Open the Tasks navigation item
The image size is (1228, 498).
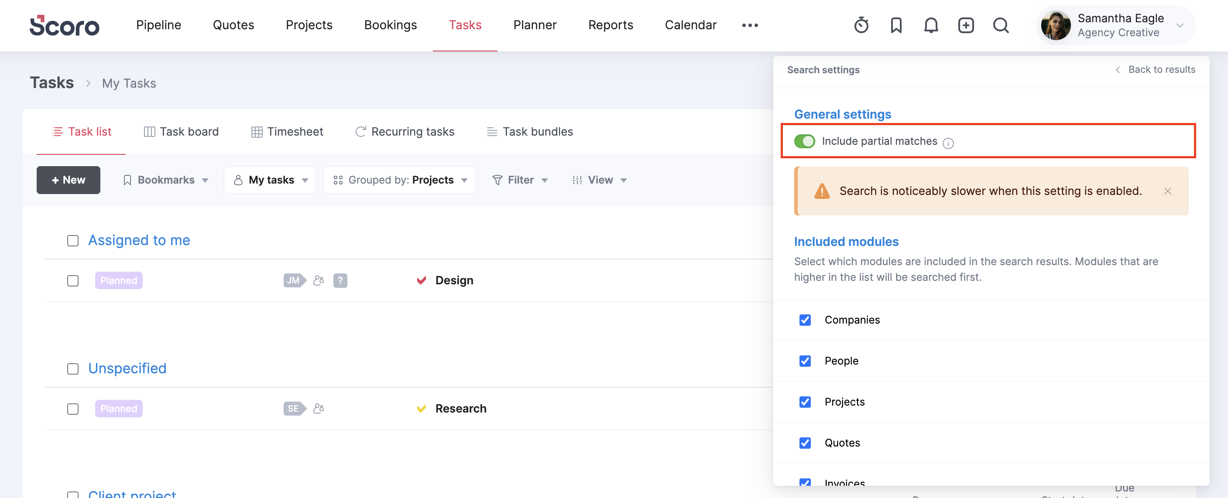[465, 25]
